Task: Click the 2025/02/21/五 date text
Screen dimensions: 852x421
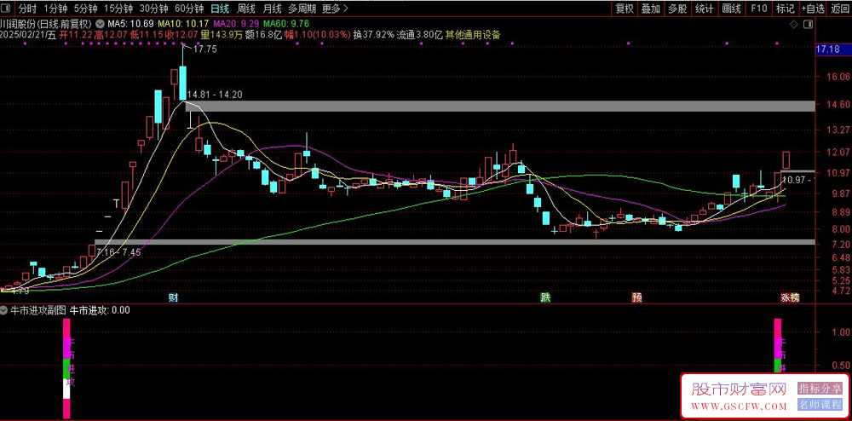Action: tap(28, 35)
